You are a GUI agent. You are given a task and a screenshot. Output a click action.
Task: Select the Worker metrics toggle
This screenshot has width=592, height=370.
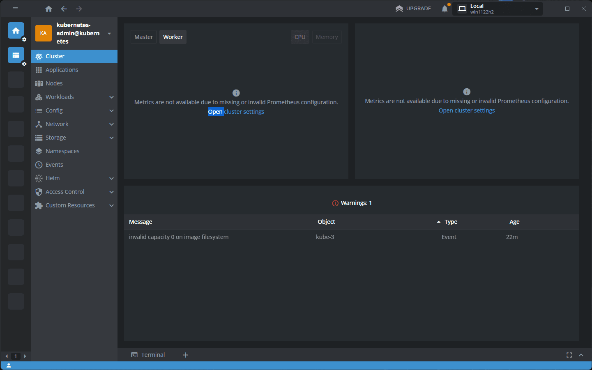tap(173, 37)
